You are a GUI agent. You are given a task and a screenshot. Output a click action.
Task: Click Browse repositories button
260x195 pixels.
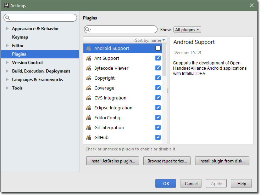[x=167, y=161]
